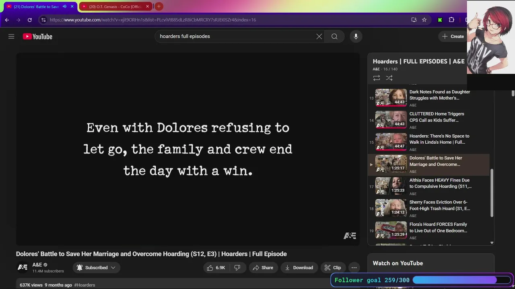The image size is (515, 289).
Task: Open a new browser tab
Action: (159, 6)
